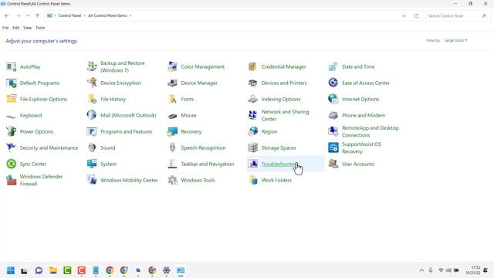Open the SupportAssist OS Recovery link
Viewport: 494px width, 278px height.
tap(361, 147)
